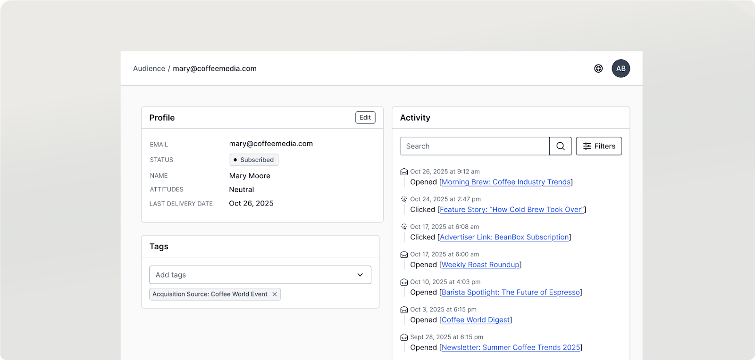Click the opened-mail icon for Oct 10
The width and height of the screenshot is (755, 360).
tap(404, 282)
